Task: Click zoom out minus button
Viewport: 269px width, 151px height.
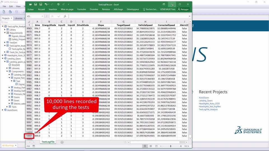Action: [x=161, y=146]
